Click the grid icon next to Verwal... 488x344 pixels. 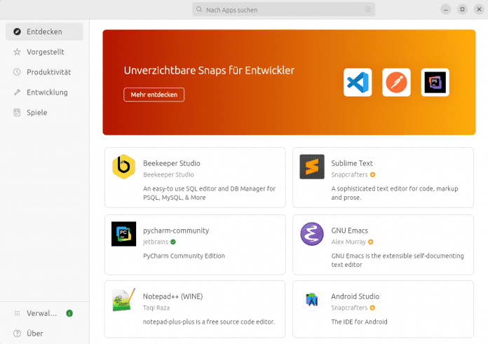pyautogui.click(x=17, y=313)
